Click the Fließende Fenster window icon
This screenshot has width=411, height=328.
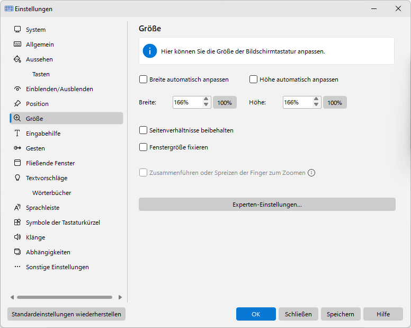17,163
